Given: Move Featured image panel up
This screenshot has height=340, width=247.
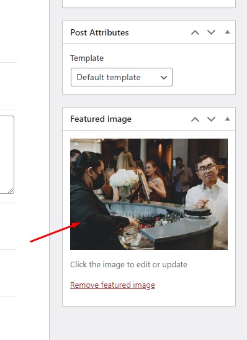Looking at the screenshot, I should coord(195,119).
